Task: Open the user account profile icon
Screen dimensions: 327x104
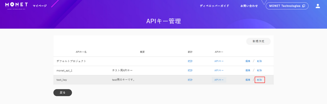Action: tap(318, 6)
